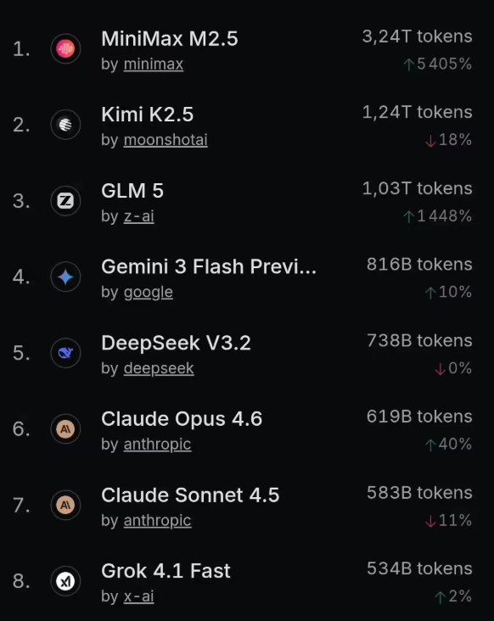Click the DeepSeek whale icon

tap(65, 353)
